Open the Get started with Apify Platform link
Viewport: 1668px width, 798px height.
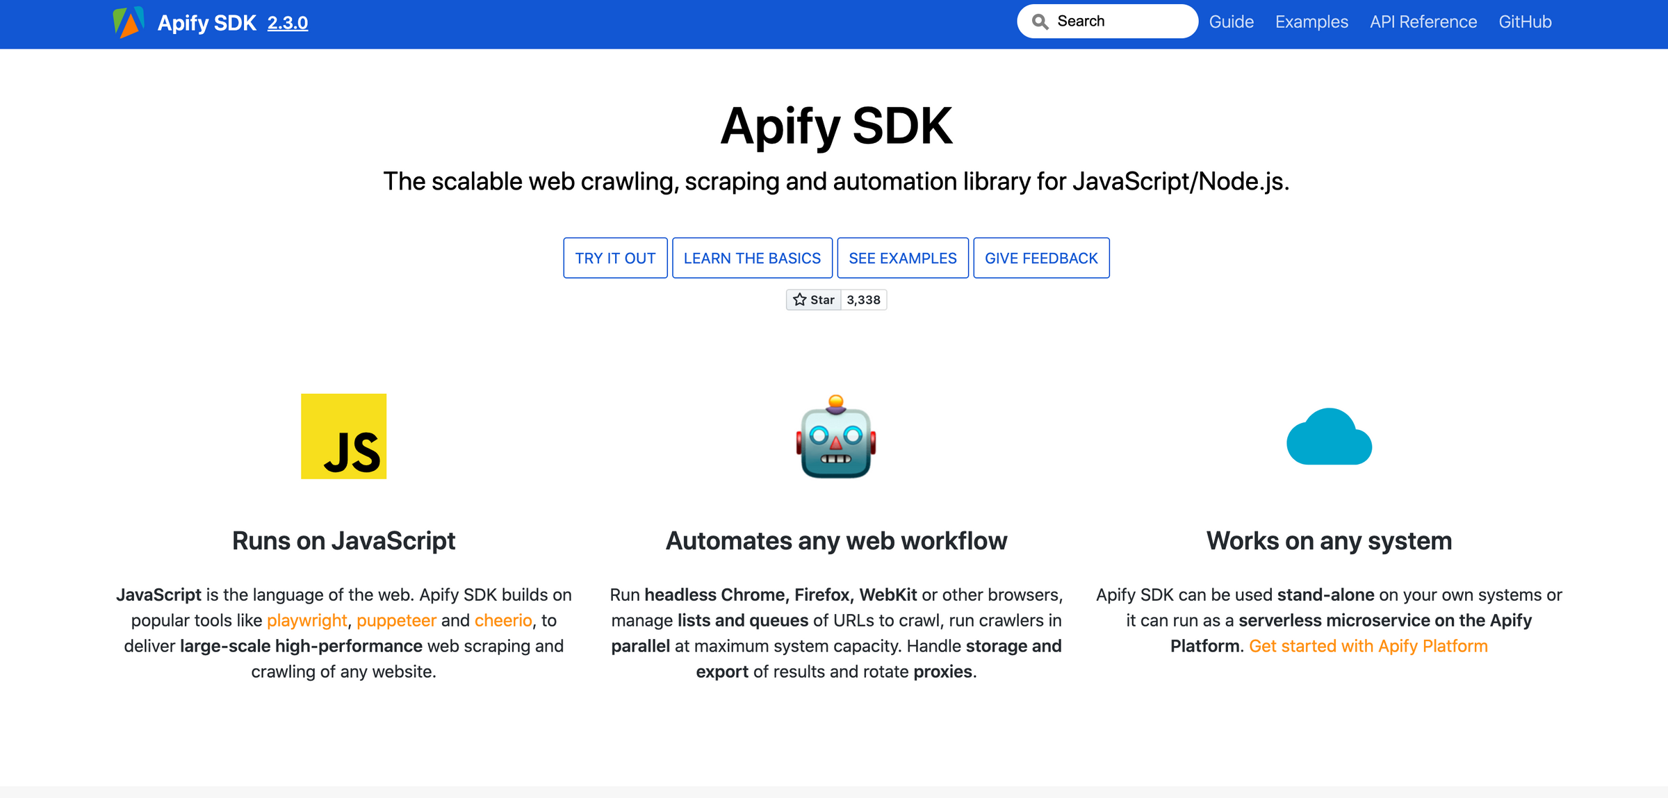(1368, 645)
